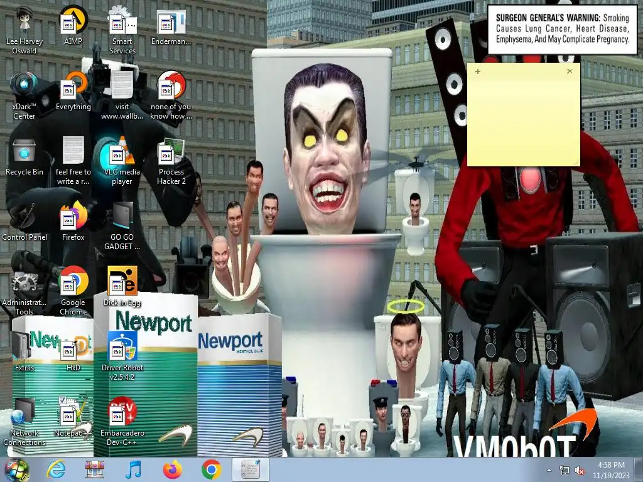The width and height of the screenshot is (643, 482).
Task: Open Internet Explorer from the taskbar
Action: pos(56,469)
